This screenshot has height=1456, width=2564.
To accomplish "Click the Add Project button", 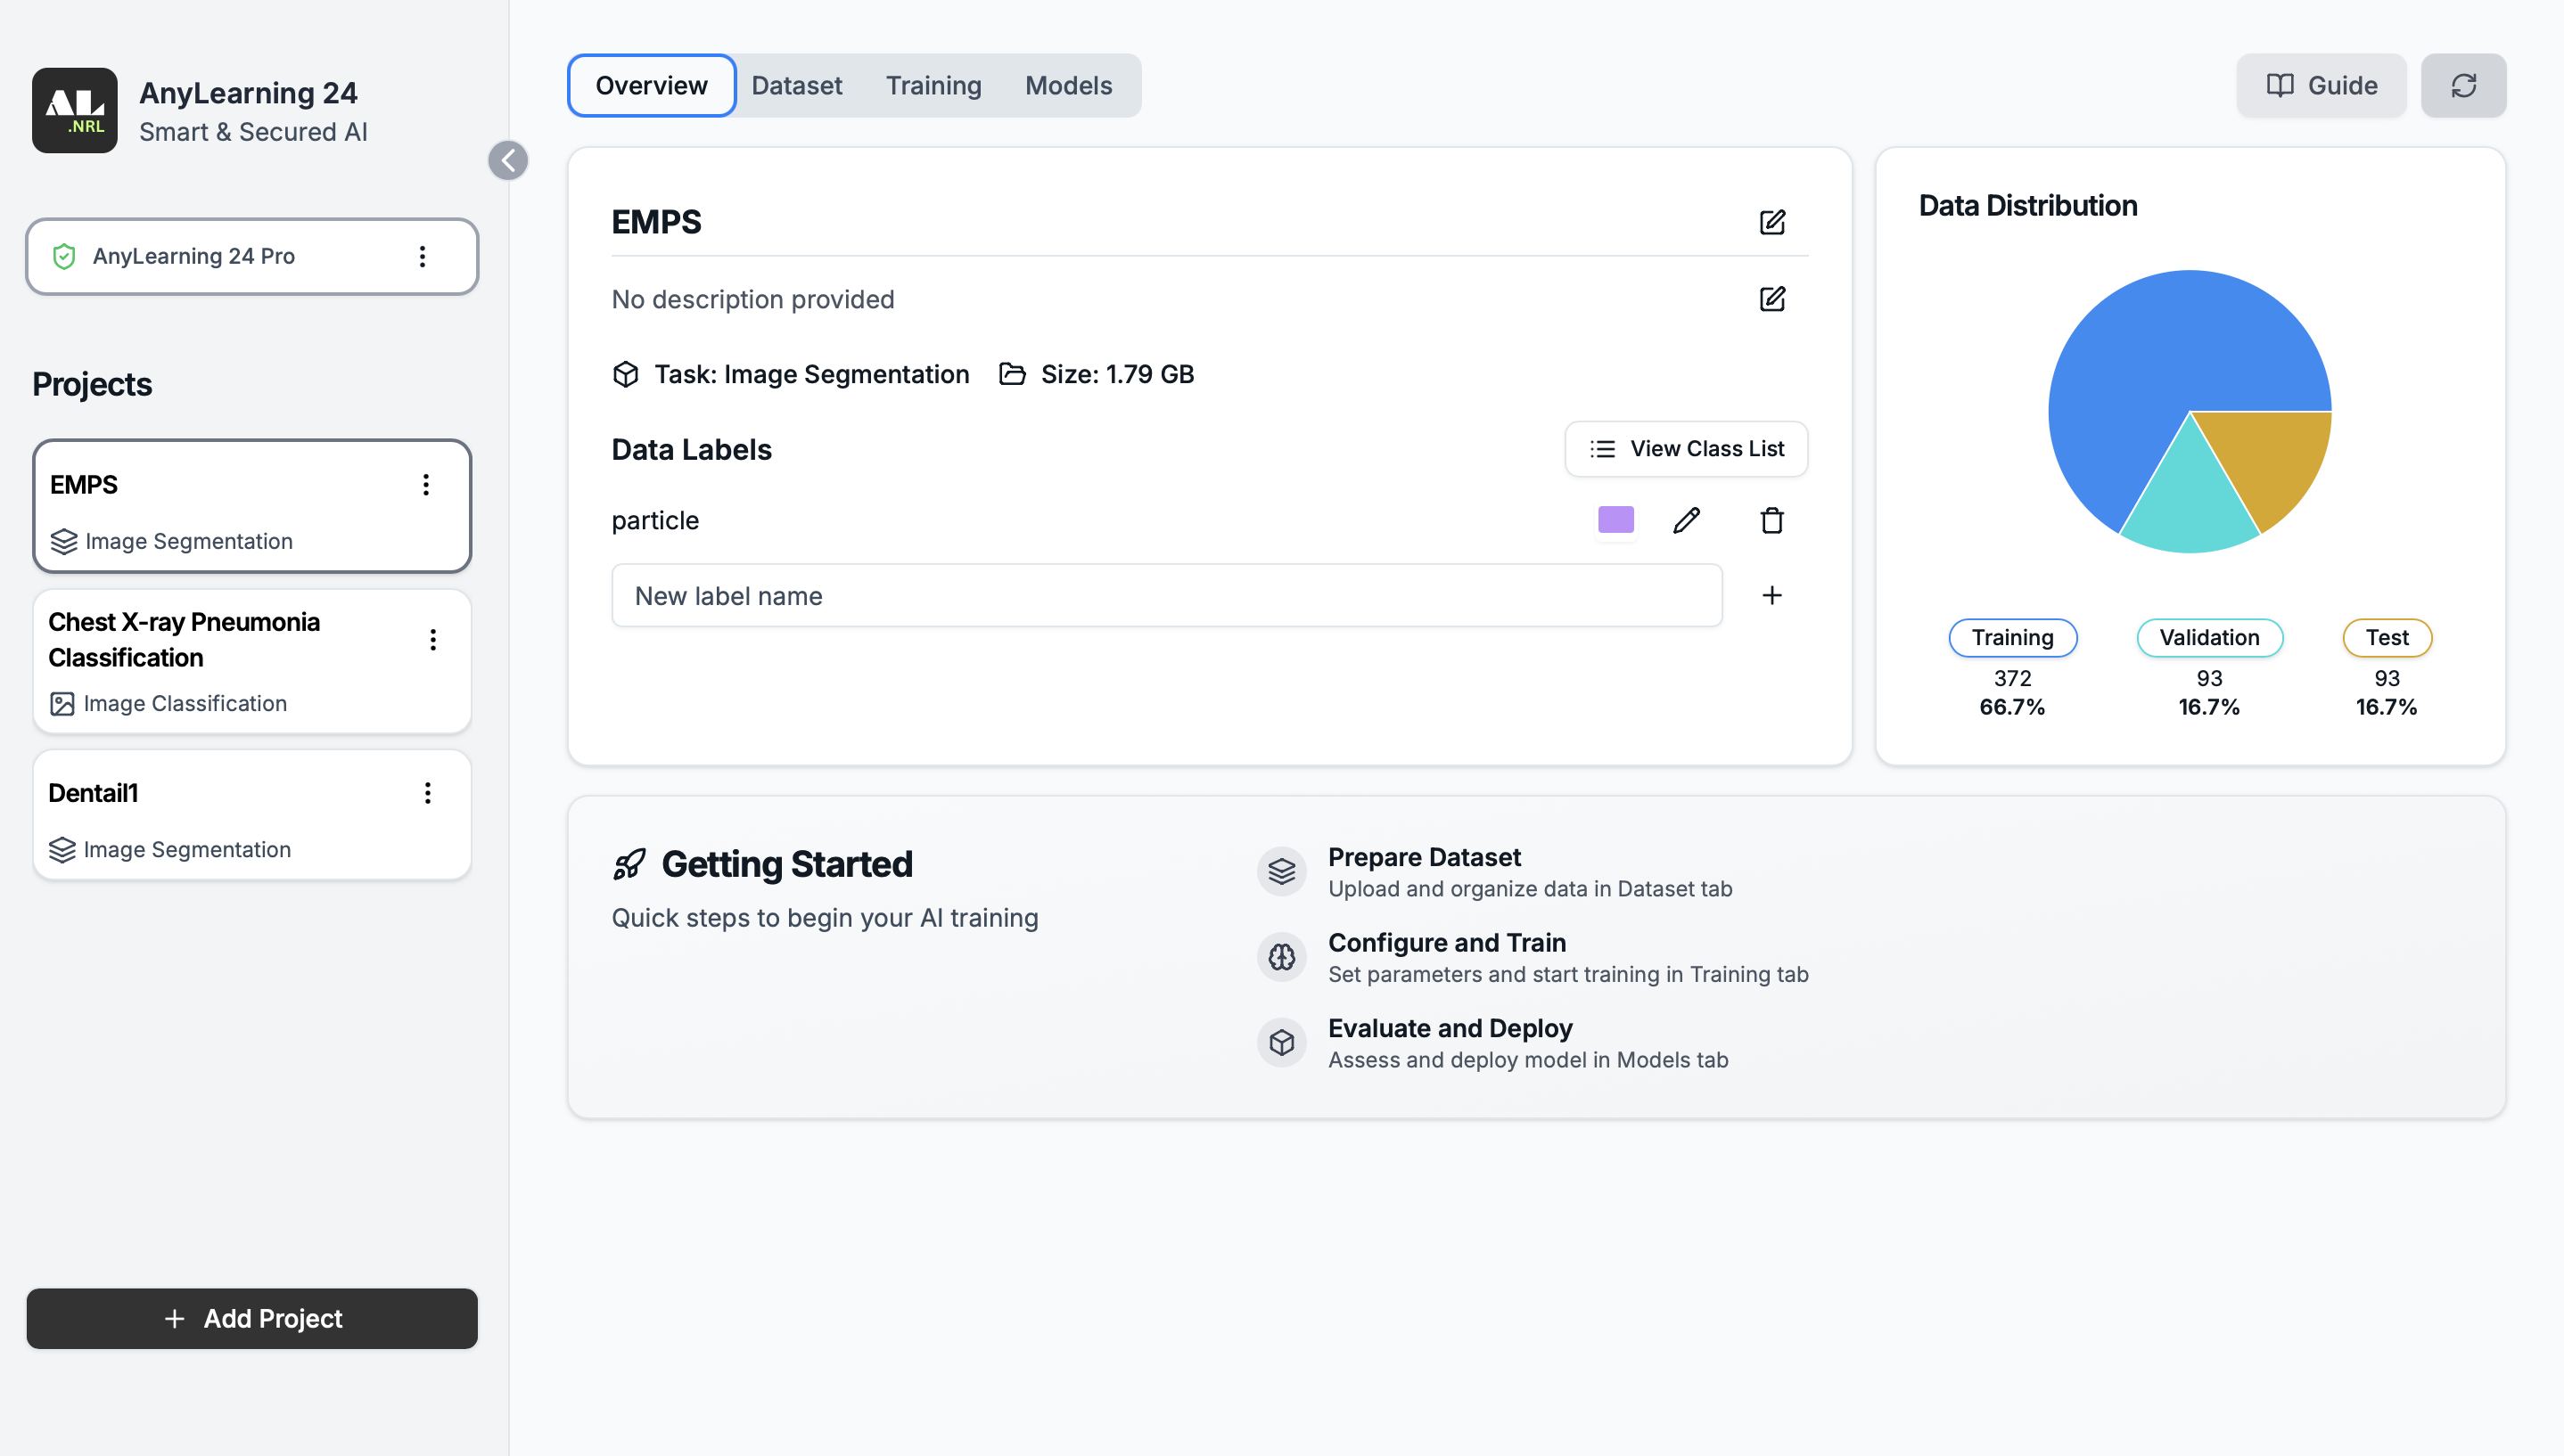I will [252, 1318].
